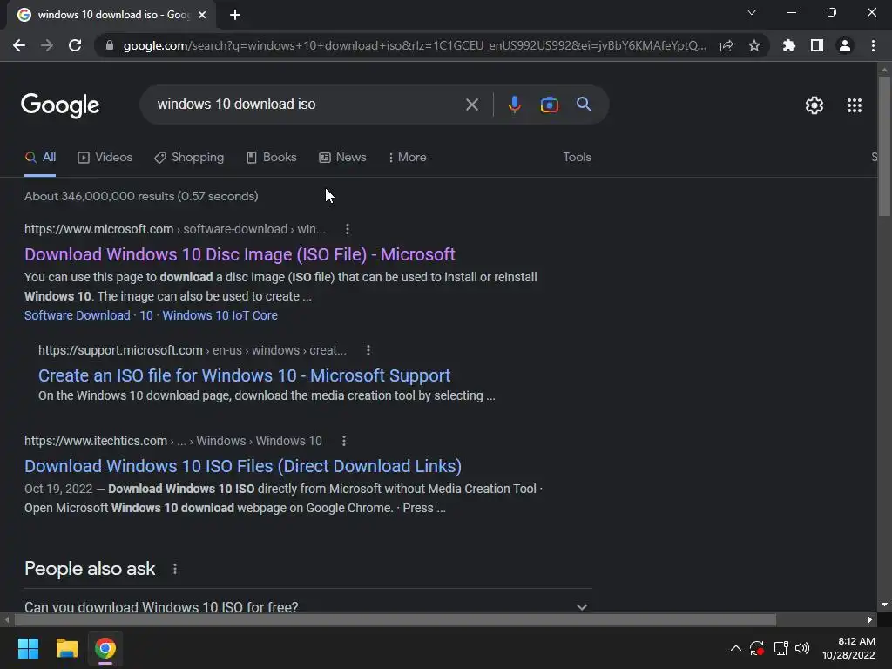Focus the Google search box
892x669 pixels.
pos(307,105)
